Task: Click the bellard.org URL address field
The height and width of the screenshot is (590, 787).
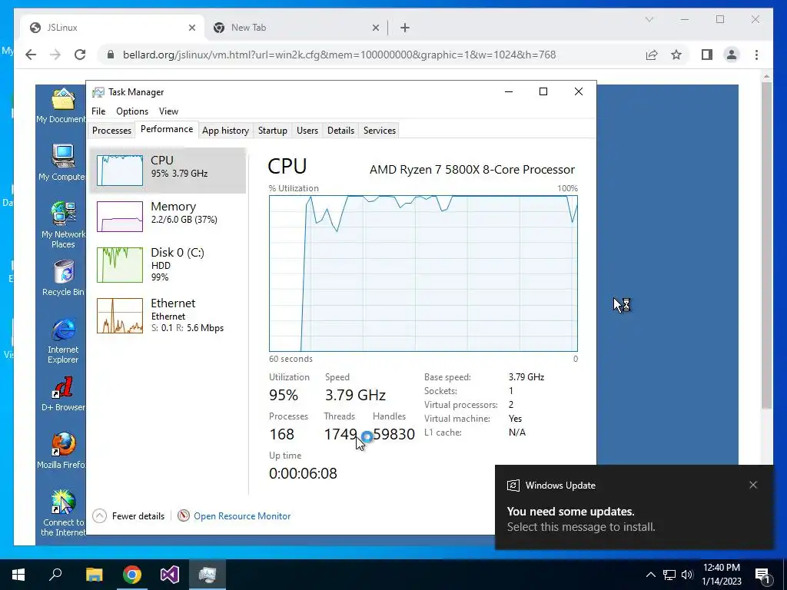Action: [x=339, y=55]
